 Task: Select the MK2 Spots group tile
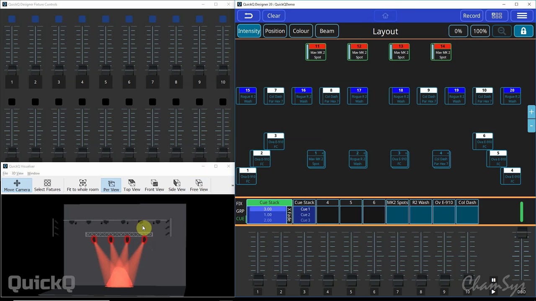click(x=397, y=212)
